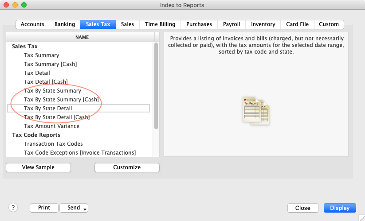Select Tax By State Summary [Cash] report
The height and width of the screenshot is (221, 365).
coord(61,100)
